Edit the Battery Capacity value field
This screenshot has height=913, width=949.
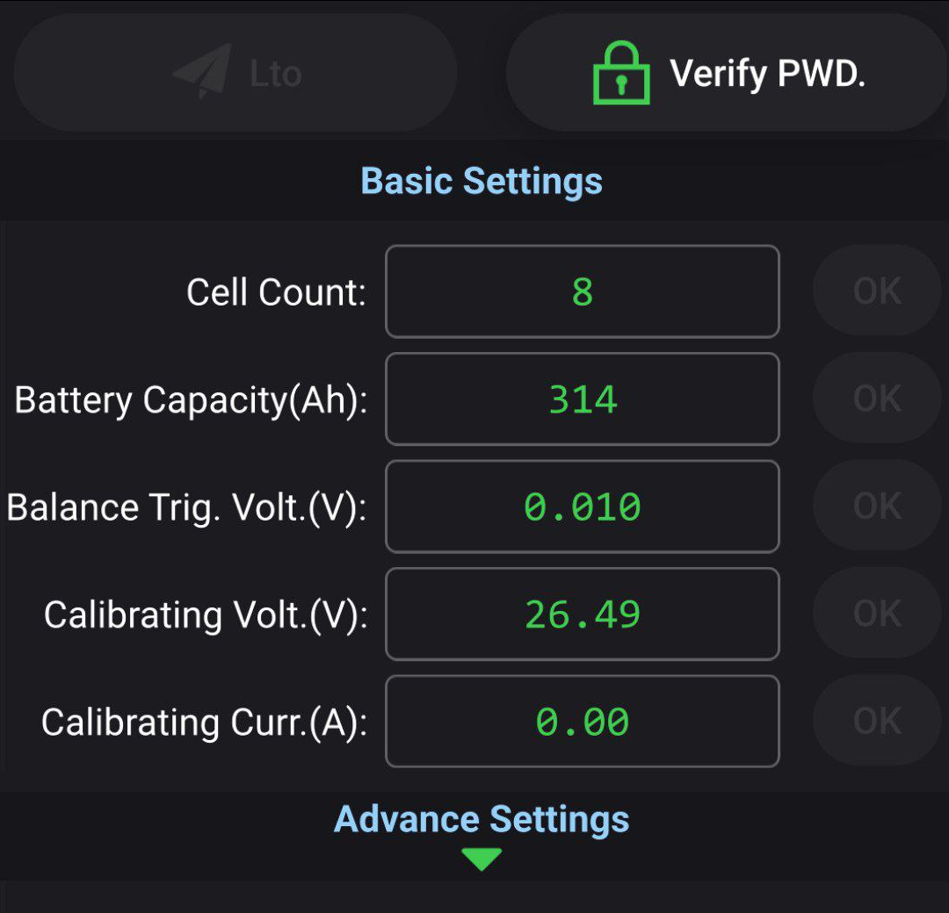pos(582,399)
